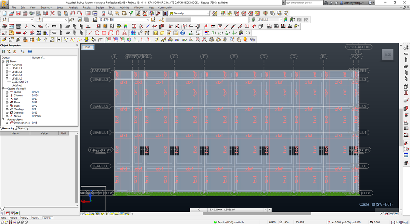
Task: Open the Results menu
Action: [87, 7]
